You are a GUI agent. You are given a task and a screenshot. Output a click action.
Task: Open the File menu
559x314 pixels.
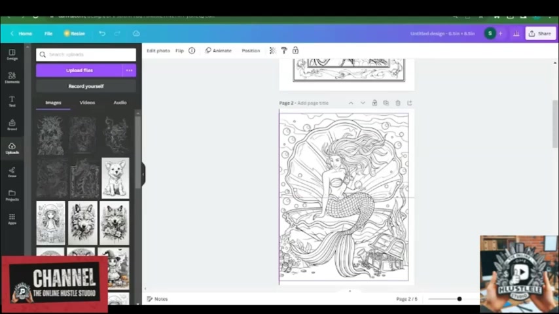click(48, 33)
